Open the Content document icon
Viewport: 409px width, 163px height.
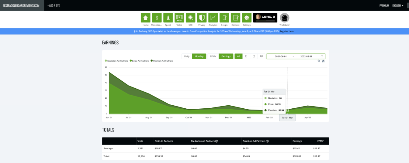coord(235,18)
